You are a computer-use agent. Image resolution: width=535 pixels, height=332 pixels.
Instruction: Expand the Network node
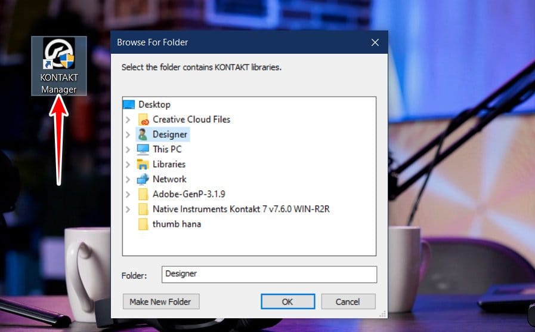pyautogui.click(x=128, y=179)
